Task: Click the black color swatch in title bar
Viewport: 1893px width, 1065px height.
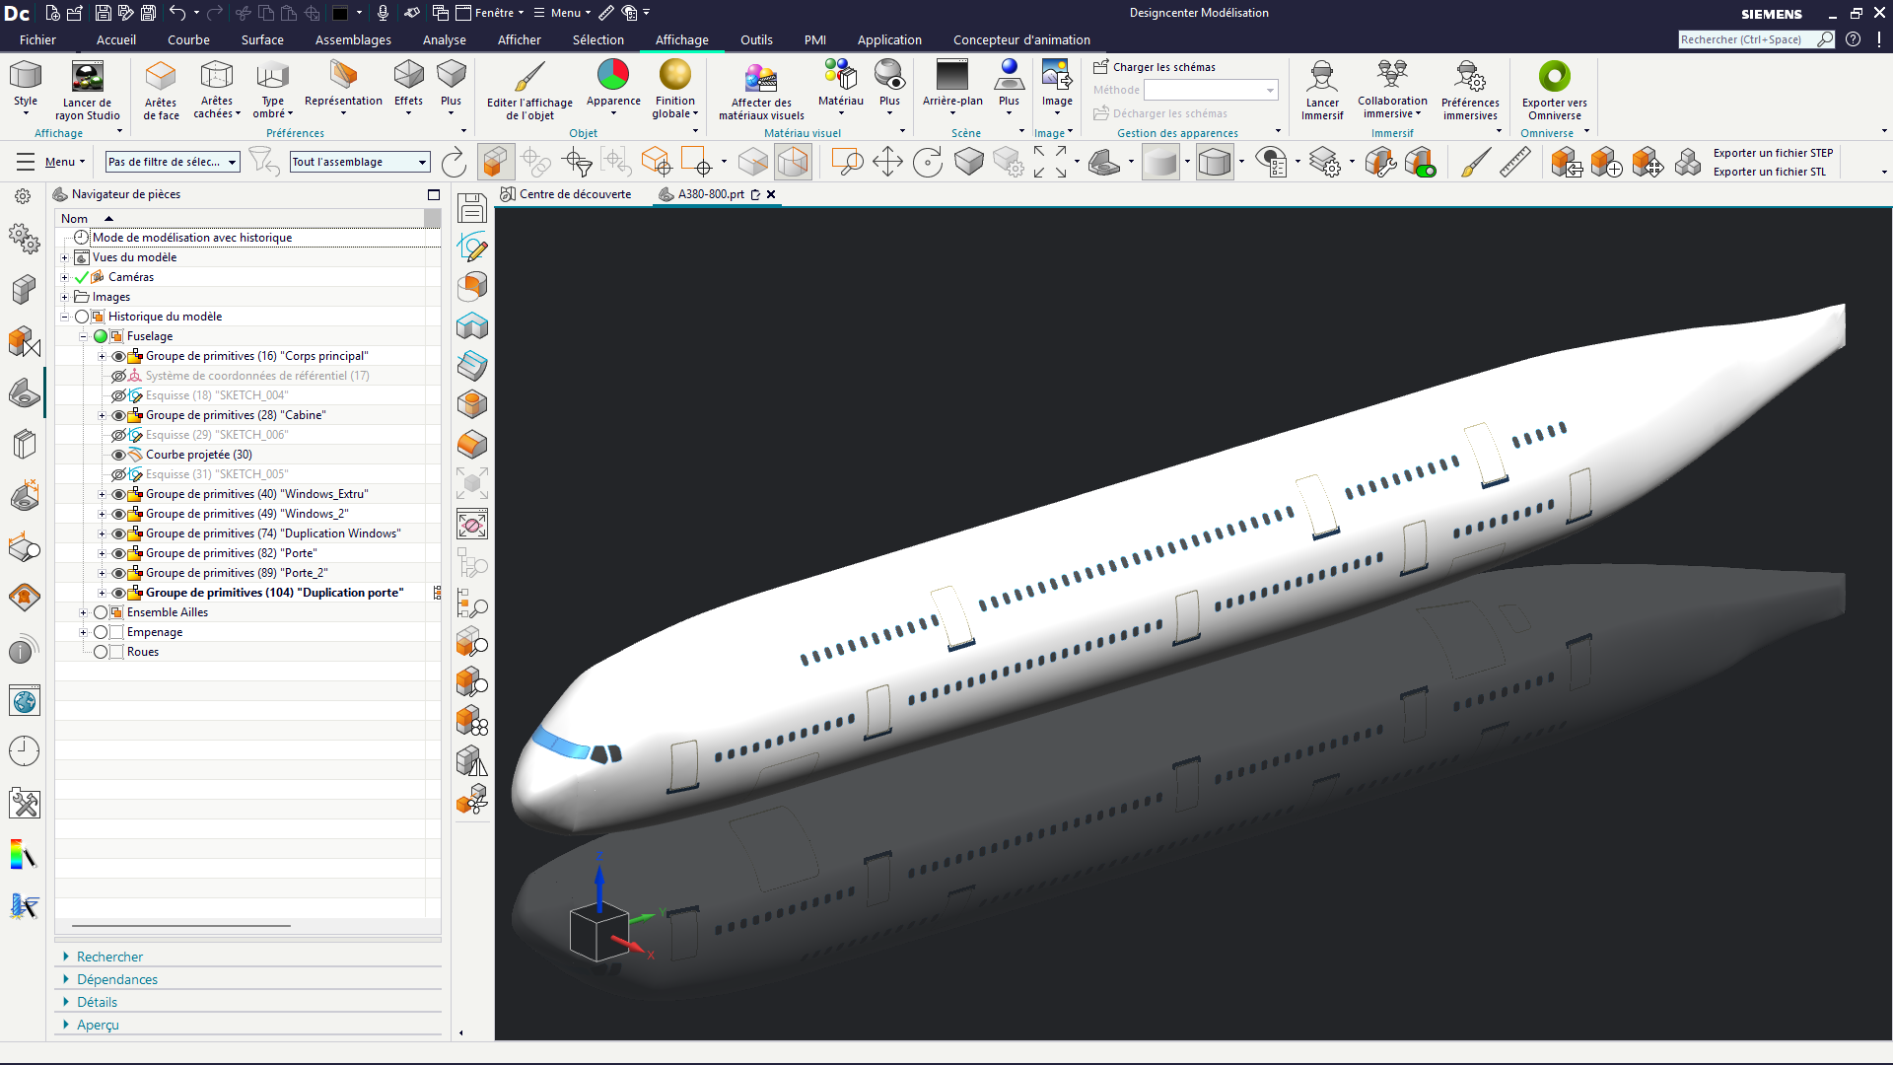Action: tap(340, 13)
